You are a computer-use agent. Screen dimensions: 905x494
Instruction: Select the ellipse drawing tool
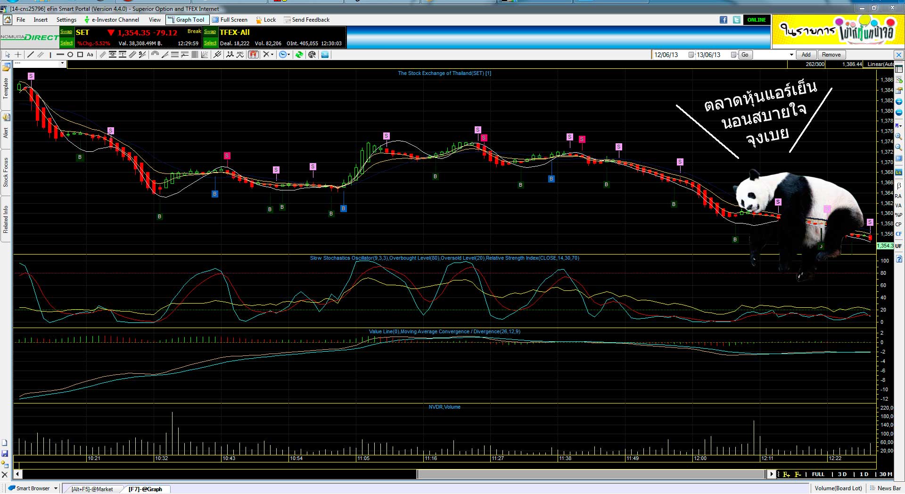pos(70,55)
